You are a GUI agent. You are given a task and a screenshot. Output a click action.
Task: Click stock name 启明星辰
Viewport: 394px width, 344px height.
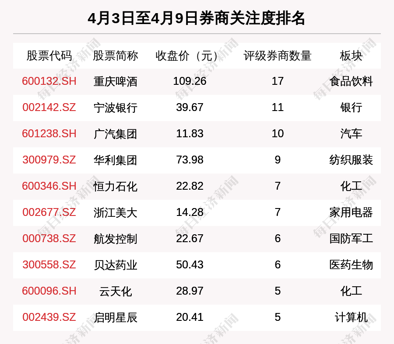pos(115,318)
